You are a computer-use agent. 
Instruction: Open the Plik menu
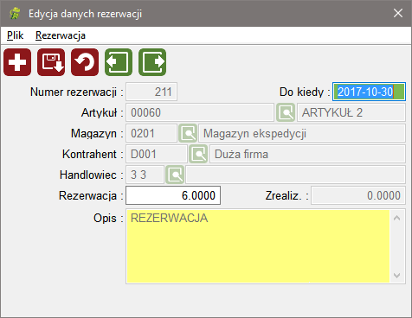(x=15, y=35)
